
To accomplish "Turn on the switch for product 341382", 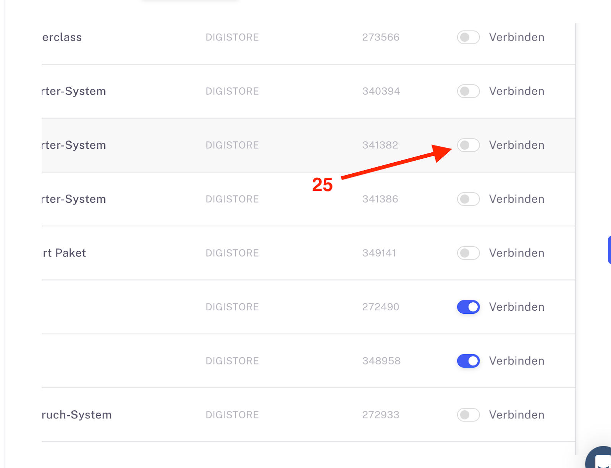I will (468, 145).
